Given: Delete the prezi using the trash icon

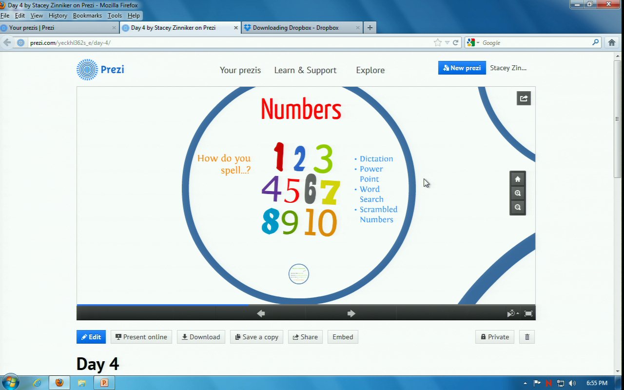Looking at the screenshot, I should (527, 337).
